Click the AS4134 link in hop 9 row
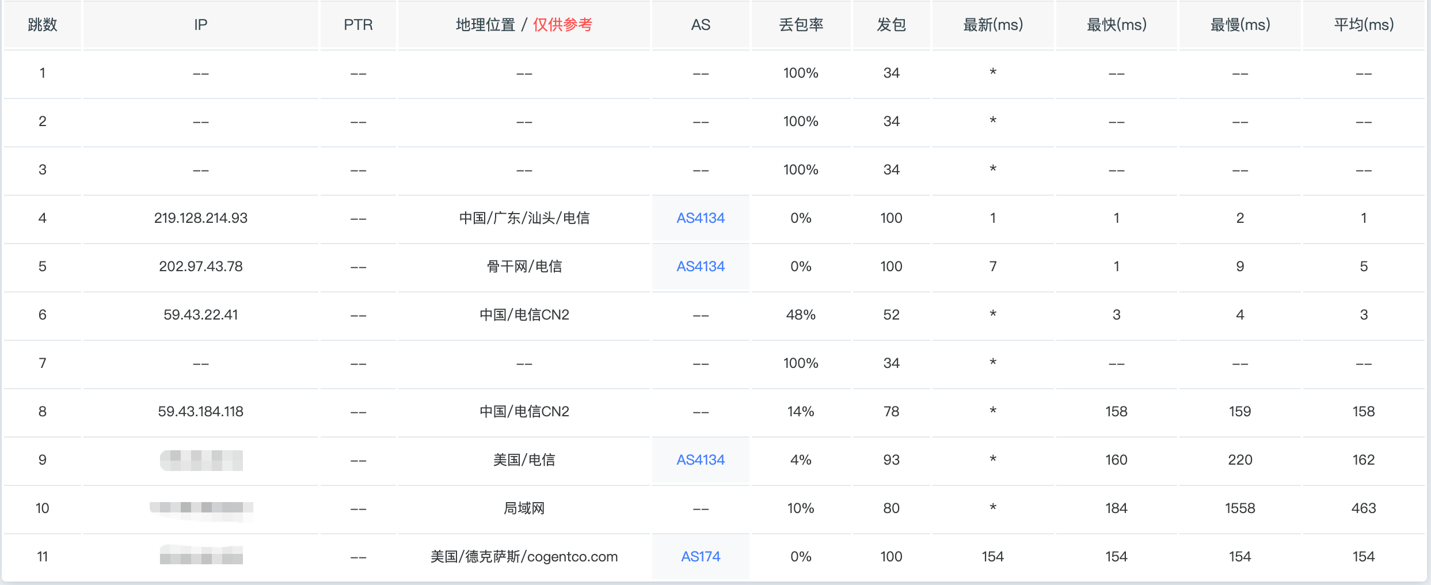Image resolution: width=1431 pixels, height=585 pixels. point(700,460)
